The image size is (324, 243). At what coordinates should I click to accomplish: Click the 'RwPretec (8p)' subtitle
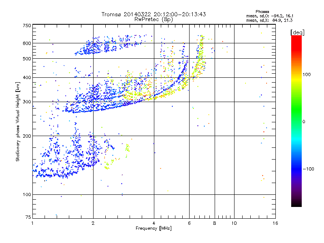[153, 19]
